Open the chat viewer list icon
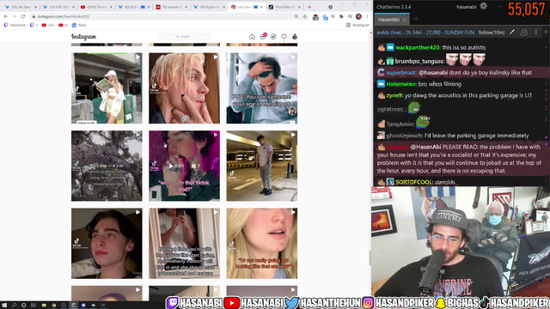 (x=523, y=33)
